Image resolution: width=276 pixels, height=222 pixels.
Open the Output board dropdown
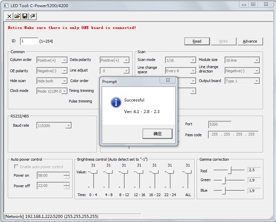256,81
